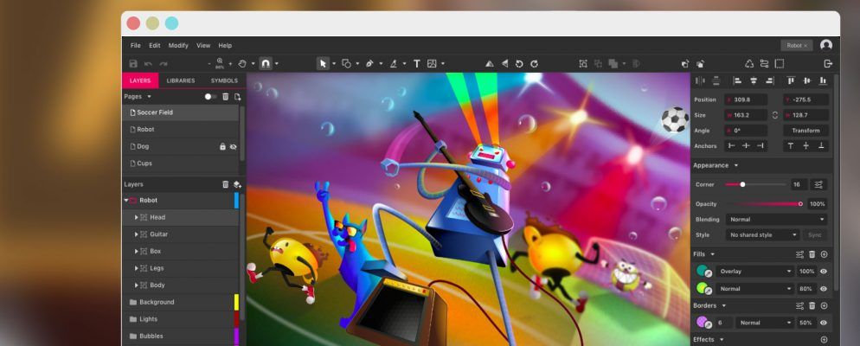Select the Pen tool
860x346 pixels.
click(369, 64)
